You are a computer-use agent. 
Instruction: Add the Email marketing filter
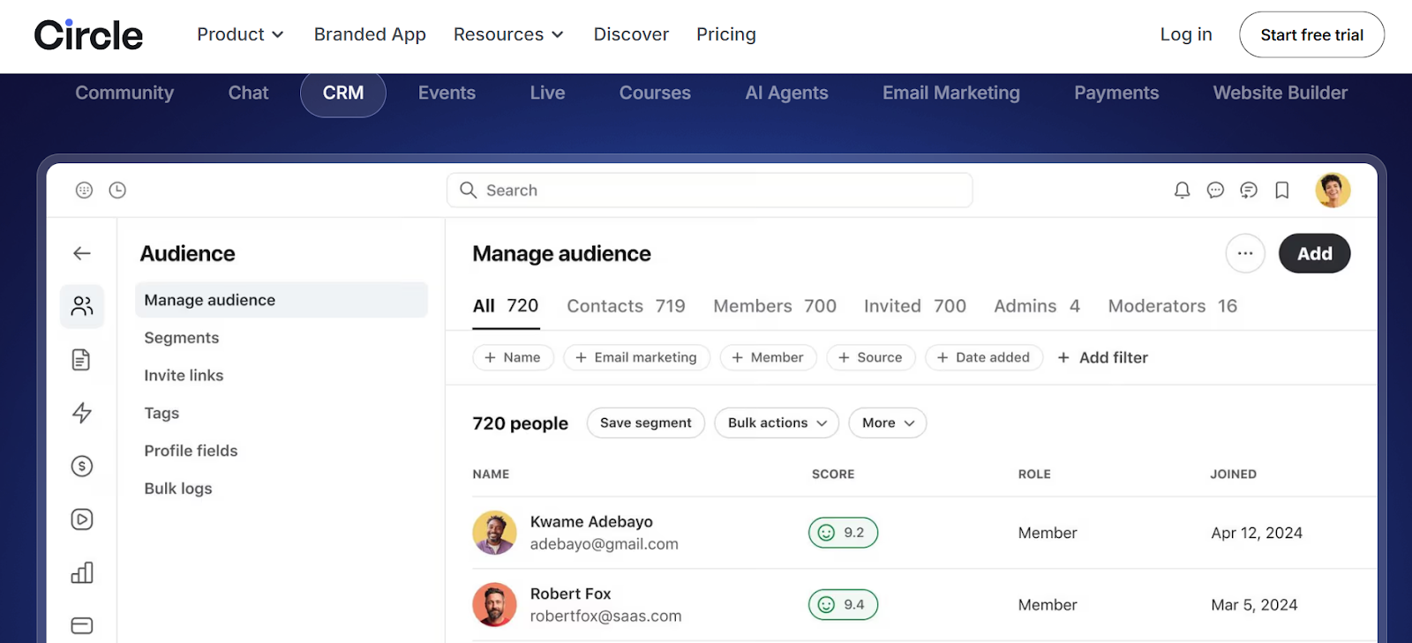(636, 357)
